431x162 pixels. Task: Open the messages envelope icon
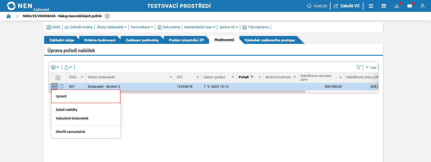(x=409, y=6)
